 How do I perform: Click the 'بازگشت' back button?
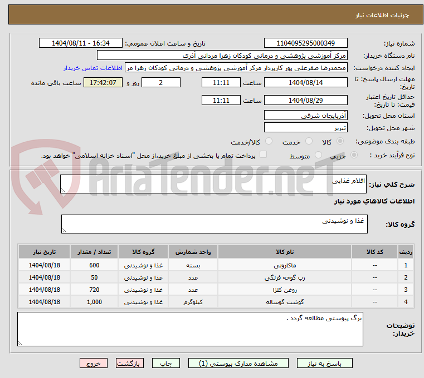(130, 363)
